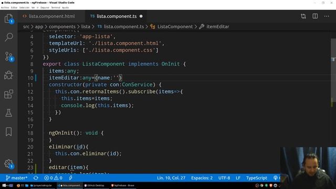Open the Run and Debug view
The image size is (336, 189).
8,75
